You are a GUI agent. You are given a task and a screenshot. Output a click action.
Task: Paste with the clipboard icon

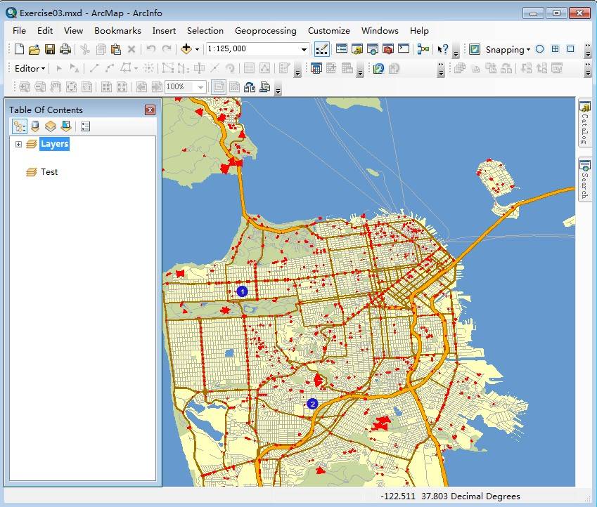click(x=116, y=49)
